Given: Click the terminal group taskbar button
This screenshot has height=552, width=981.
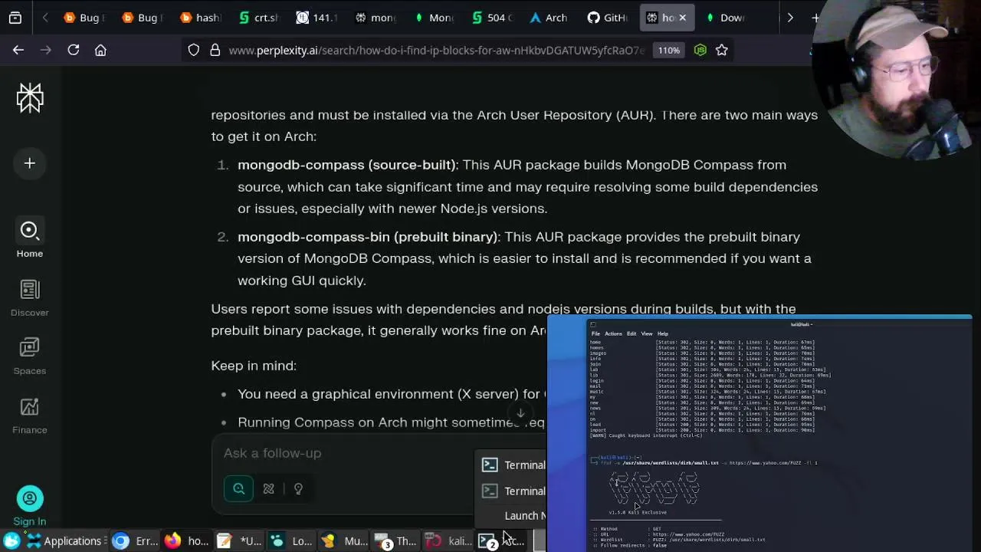Looking at the screenshot, I should coord(500,540).
